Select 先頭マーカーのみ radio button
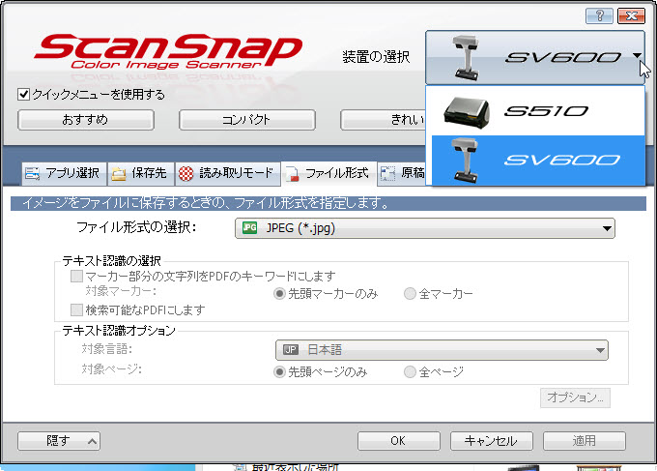657x471 pixels. pos(279,294)
